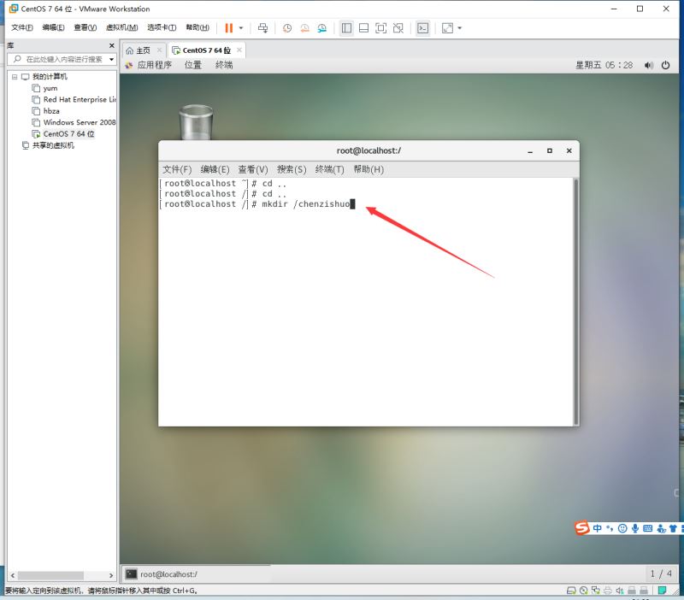This screenshot has height=600, width=684.
Task: Click the Trash bin on CentOS desktop
Action: pos(196,122)
